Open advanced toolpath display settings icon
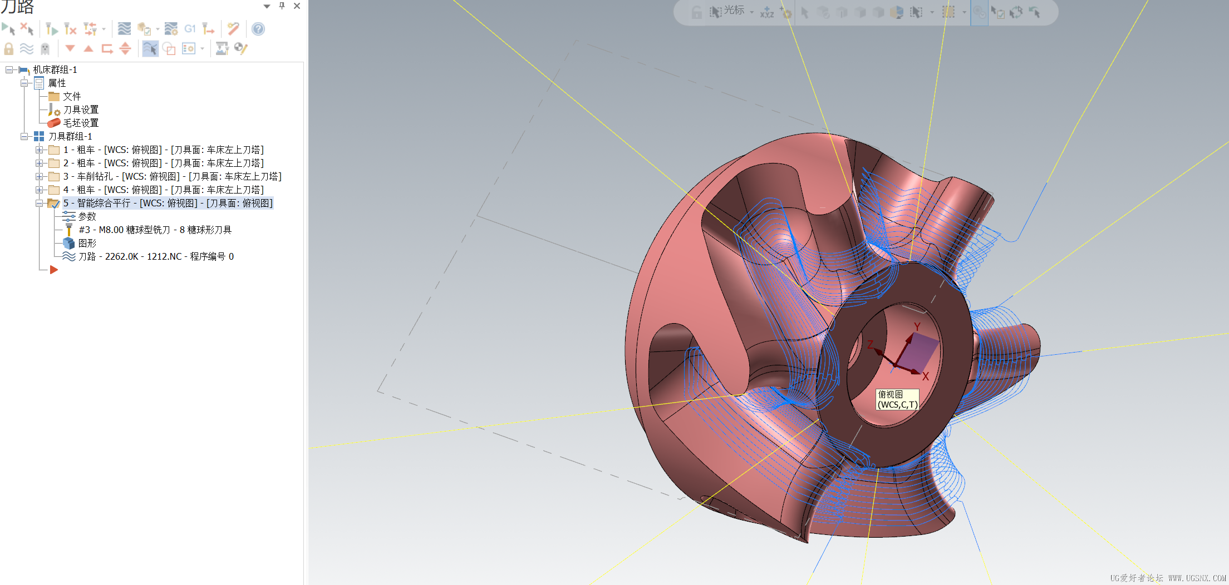 [189, 49]
